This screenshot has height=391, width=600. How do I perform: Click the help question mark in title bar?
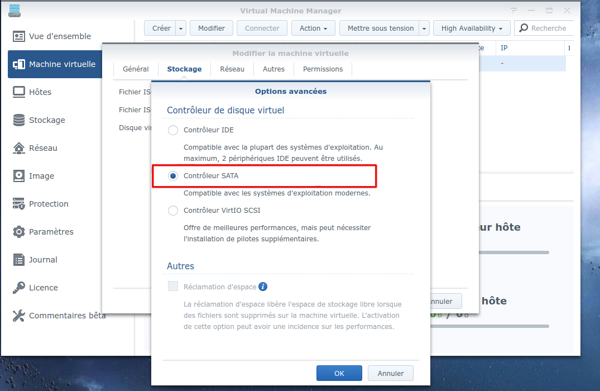tap(513, 11)
